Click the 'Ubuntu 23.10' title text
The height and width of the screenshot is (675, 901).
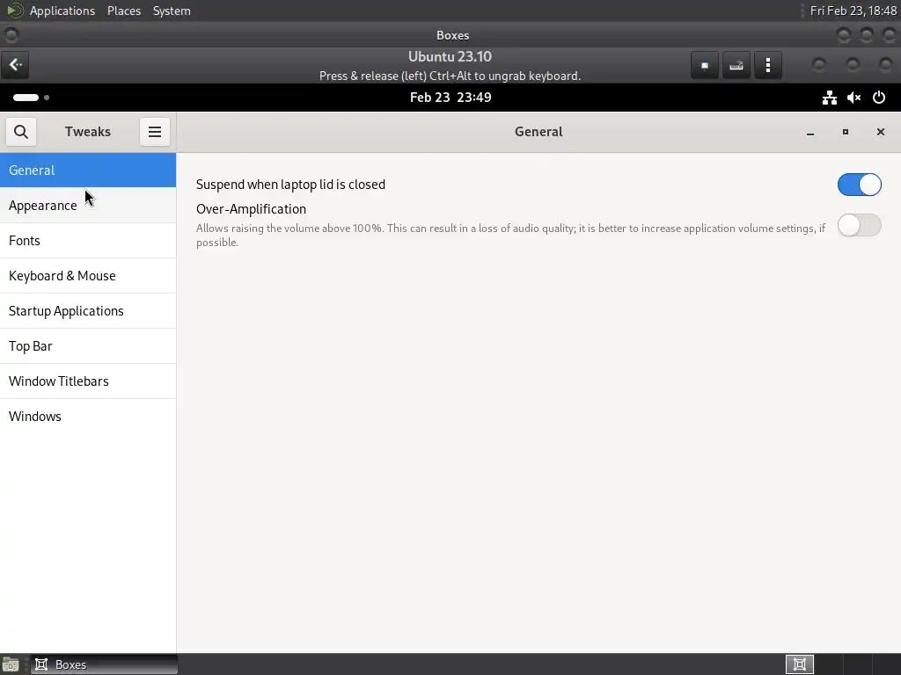pos(450,57)
